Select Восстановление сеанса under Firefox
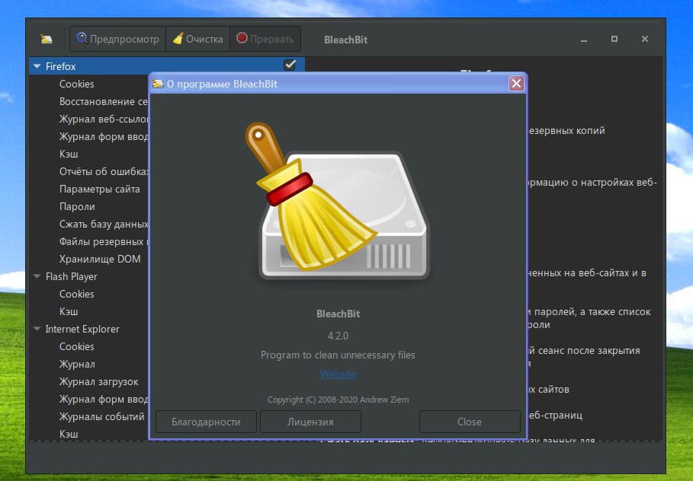693x481 pixels. point(104,101)
